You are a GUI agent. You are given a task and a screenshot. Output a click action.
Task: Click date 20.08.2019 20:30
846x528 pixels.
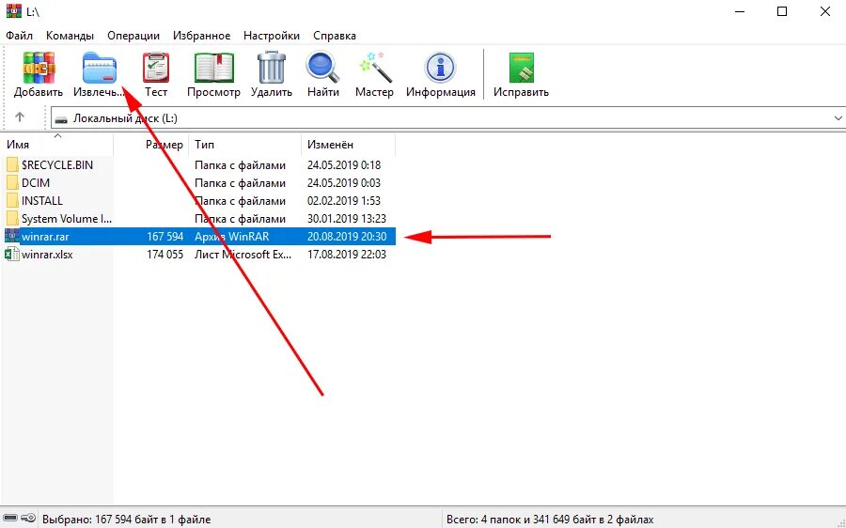(x=347, y=236)
